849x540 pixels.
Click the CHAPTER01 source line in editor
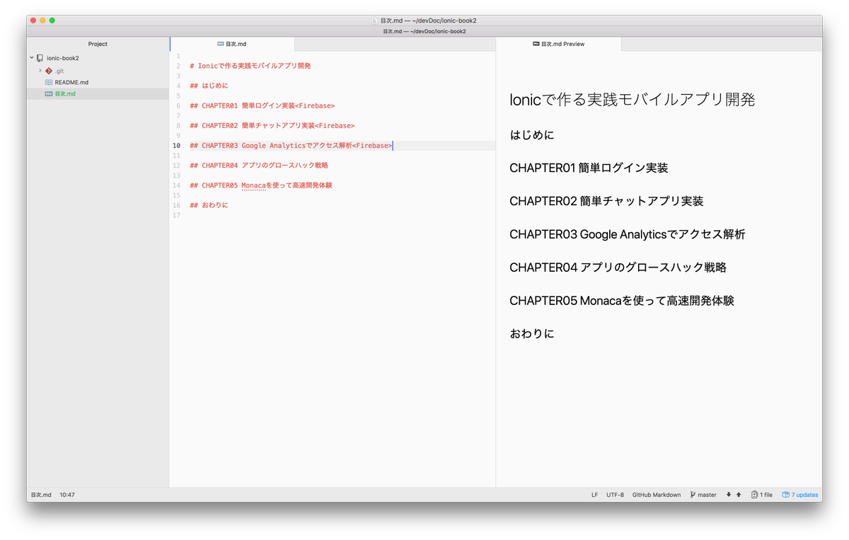coord(262,105)
